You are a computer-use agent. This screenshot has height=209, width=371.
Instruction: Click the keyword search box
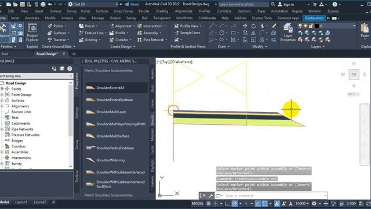pyautogui.click(x=243, y=4)
